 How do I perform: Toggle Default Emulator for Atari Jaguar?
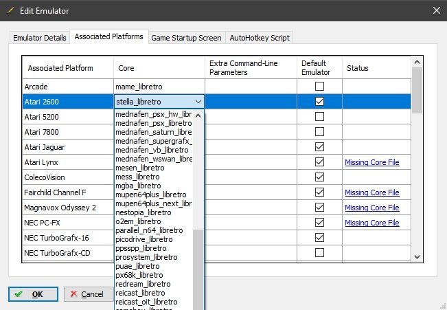319,146
